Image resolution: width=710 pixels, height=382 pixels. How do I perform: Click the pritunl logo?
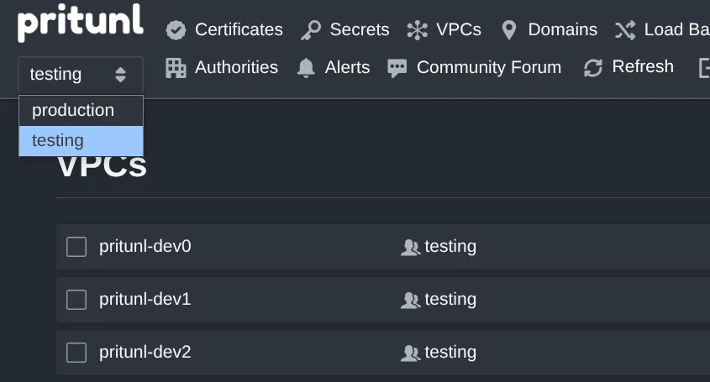(80, 23)
